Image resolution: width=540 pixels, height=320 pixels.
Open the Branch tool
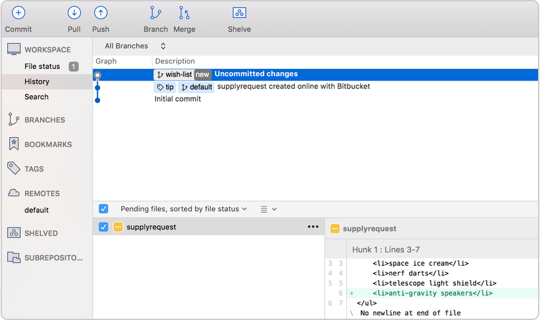(156, 13)
